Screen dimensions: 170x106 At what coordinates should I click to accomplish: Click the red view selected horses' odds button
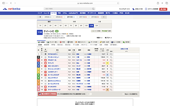(47, 94)
